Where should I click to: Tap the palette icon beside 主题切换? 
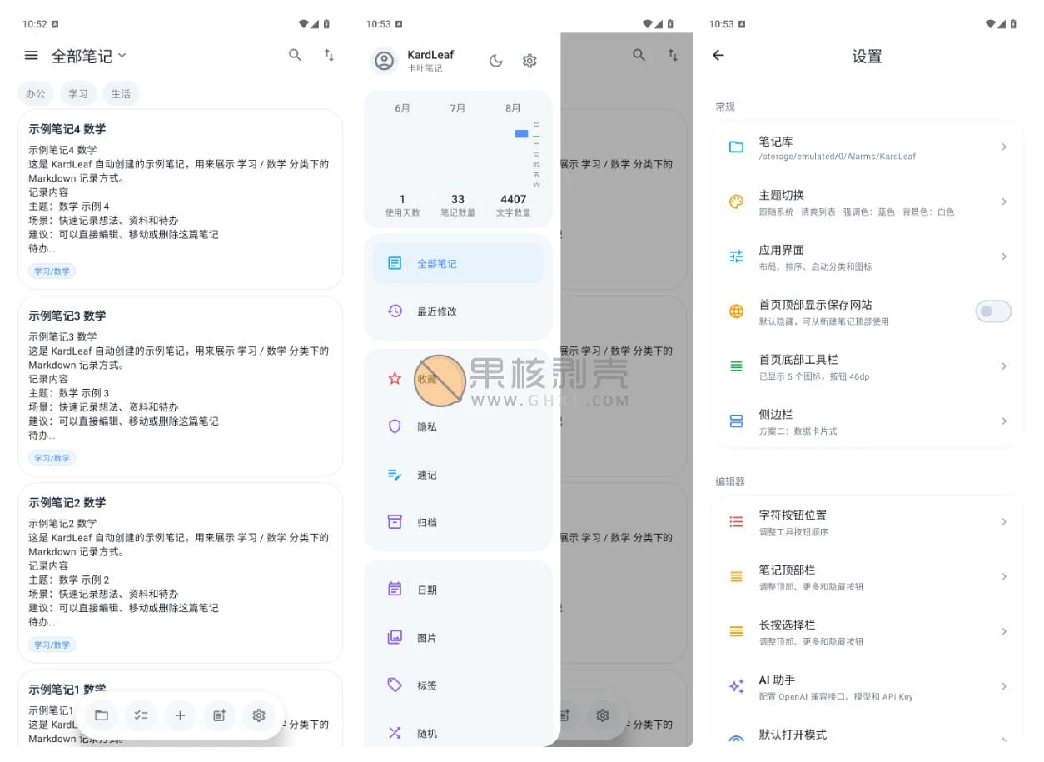pyautogui.click(x=736, y=202)
